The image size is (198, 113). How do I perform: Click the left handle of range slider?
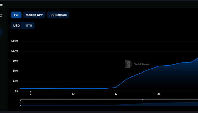(x=21, y=103)
